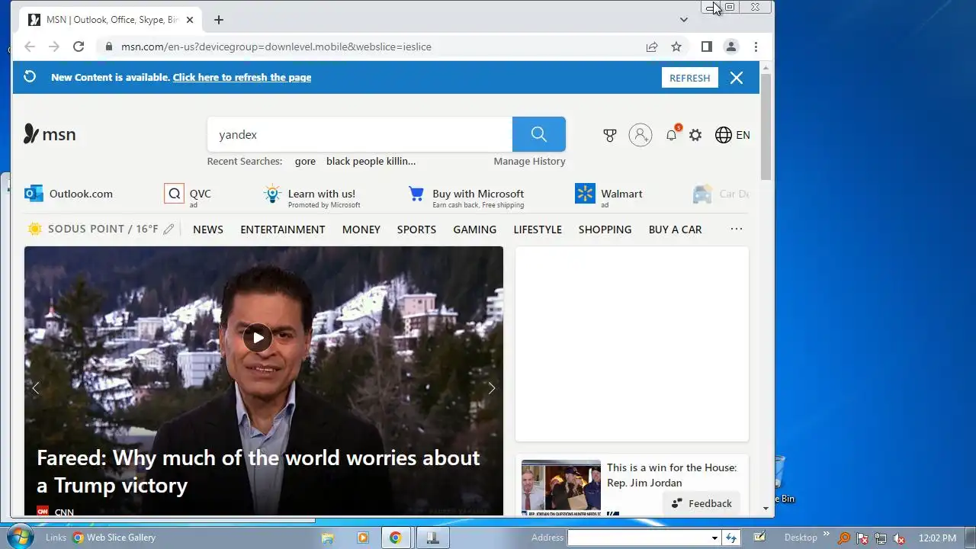Click the Feedback button
The image size is (976, 549).
[701, 503]
